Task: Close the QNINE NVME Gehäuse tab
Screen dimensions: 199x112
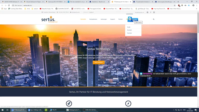Action: click(21, 2)
